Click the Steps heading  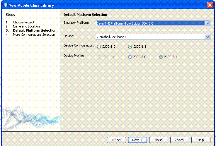pyautogui.click(x=10, y=15)
